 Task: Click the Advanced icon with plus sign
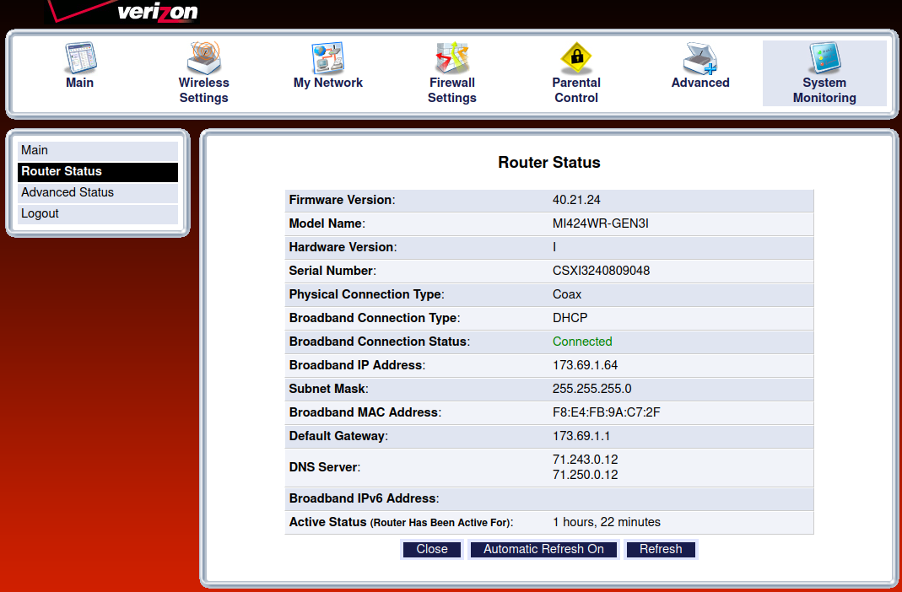coord(700,58)
